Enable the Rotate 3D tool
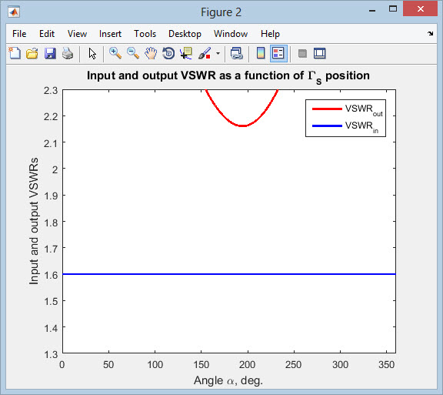Viewport: 443px width, 395px height. (168, 53)
